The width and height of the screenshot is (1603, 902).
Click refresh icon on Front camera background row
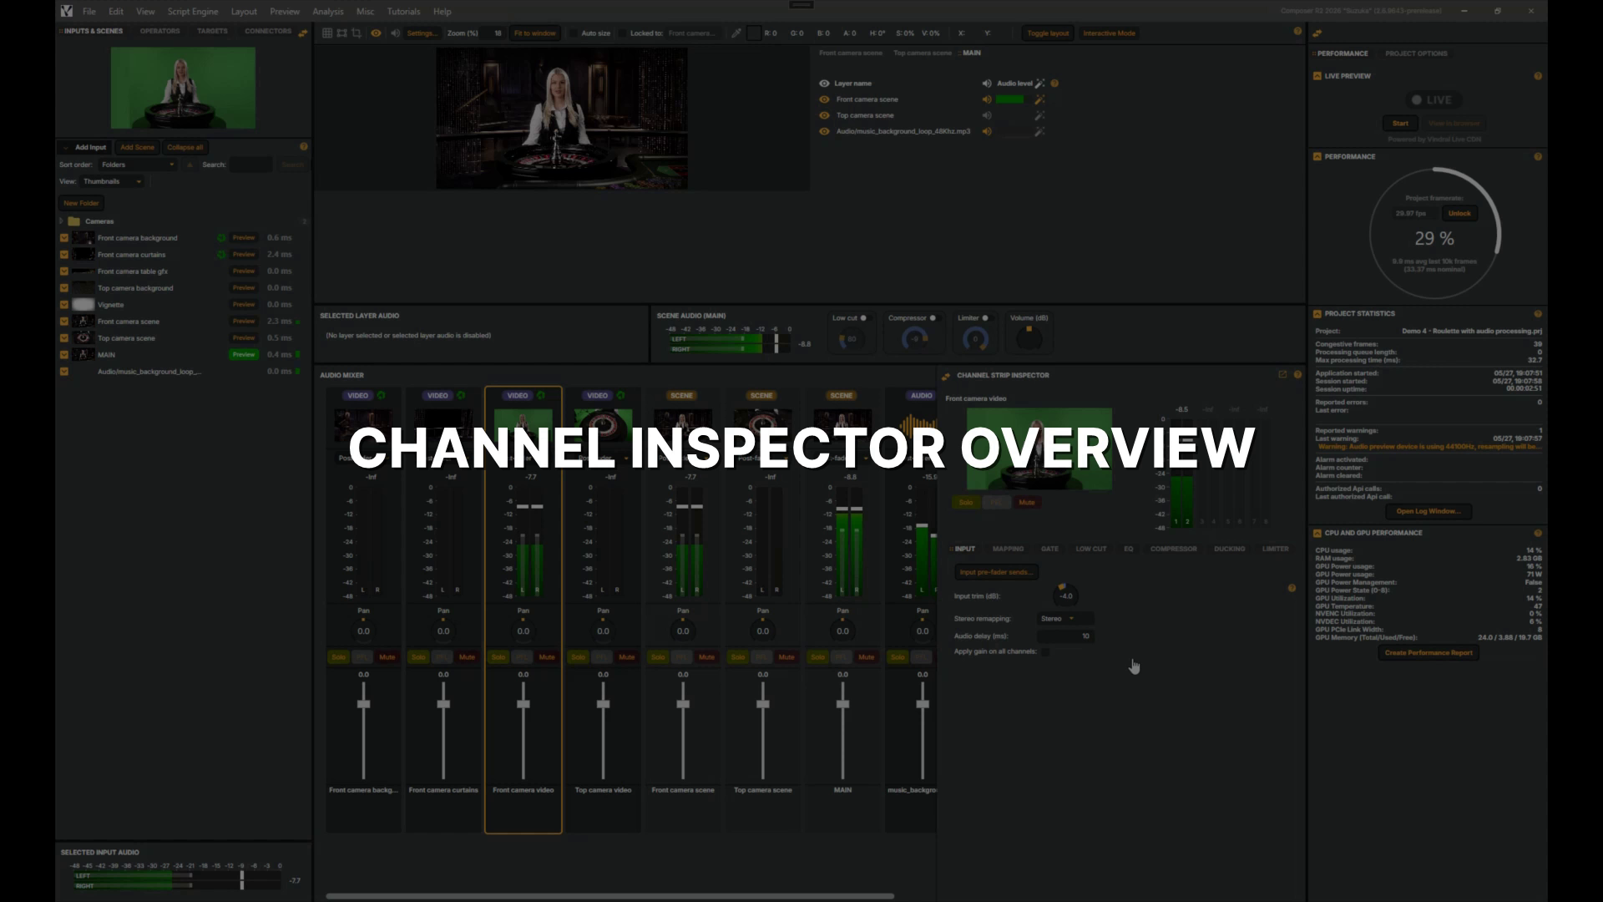(x=221, y=238)
